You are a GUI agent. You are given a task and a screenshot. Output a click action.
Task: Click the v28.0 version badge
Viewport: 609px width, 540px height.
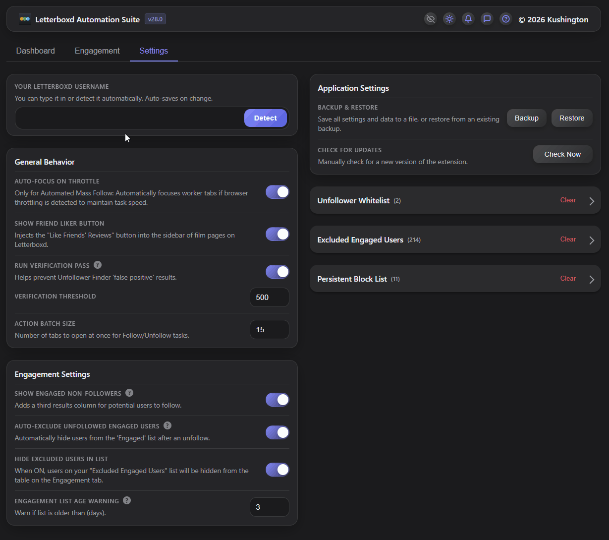click(x=155, y=19)
